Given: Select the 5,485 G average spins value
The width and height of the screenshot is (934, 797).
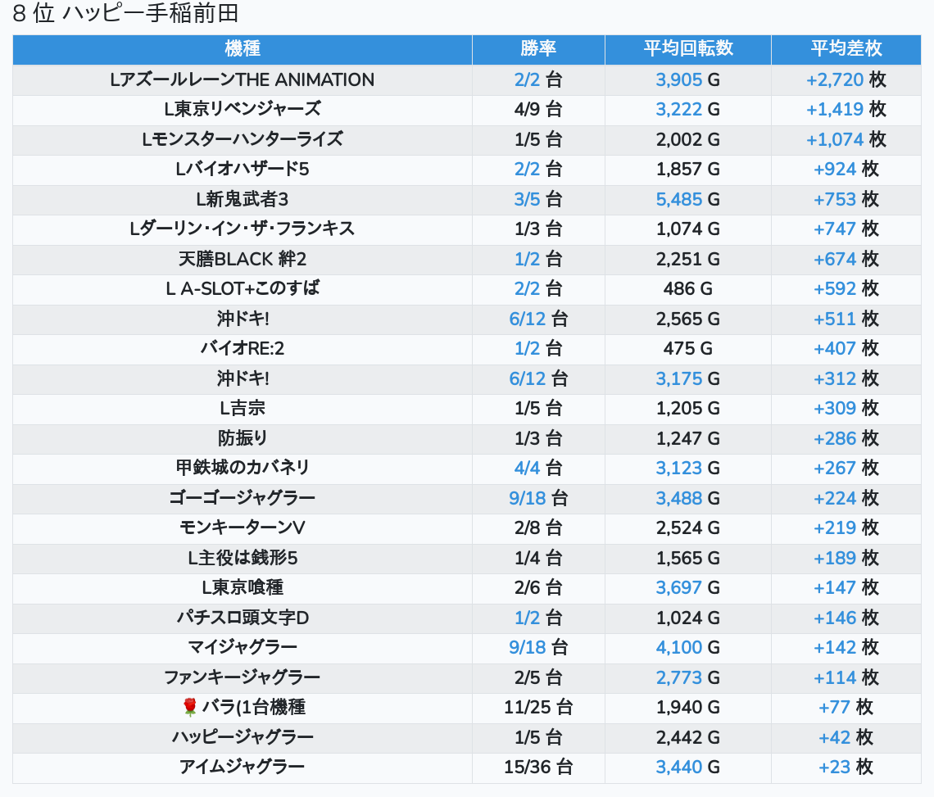Looking at the screenshot, I should point(687,199).
